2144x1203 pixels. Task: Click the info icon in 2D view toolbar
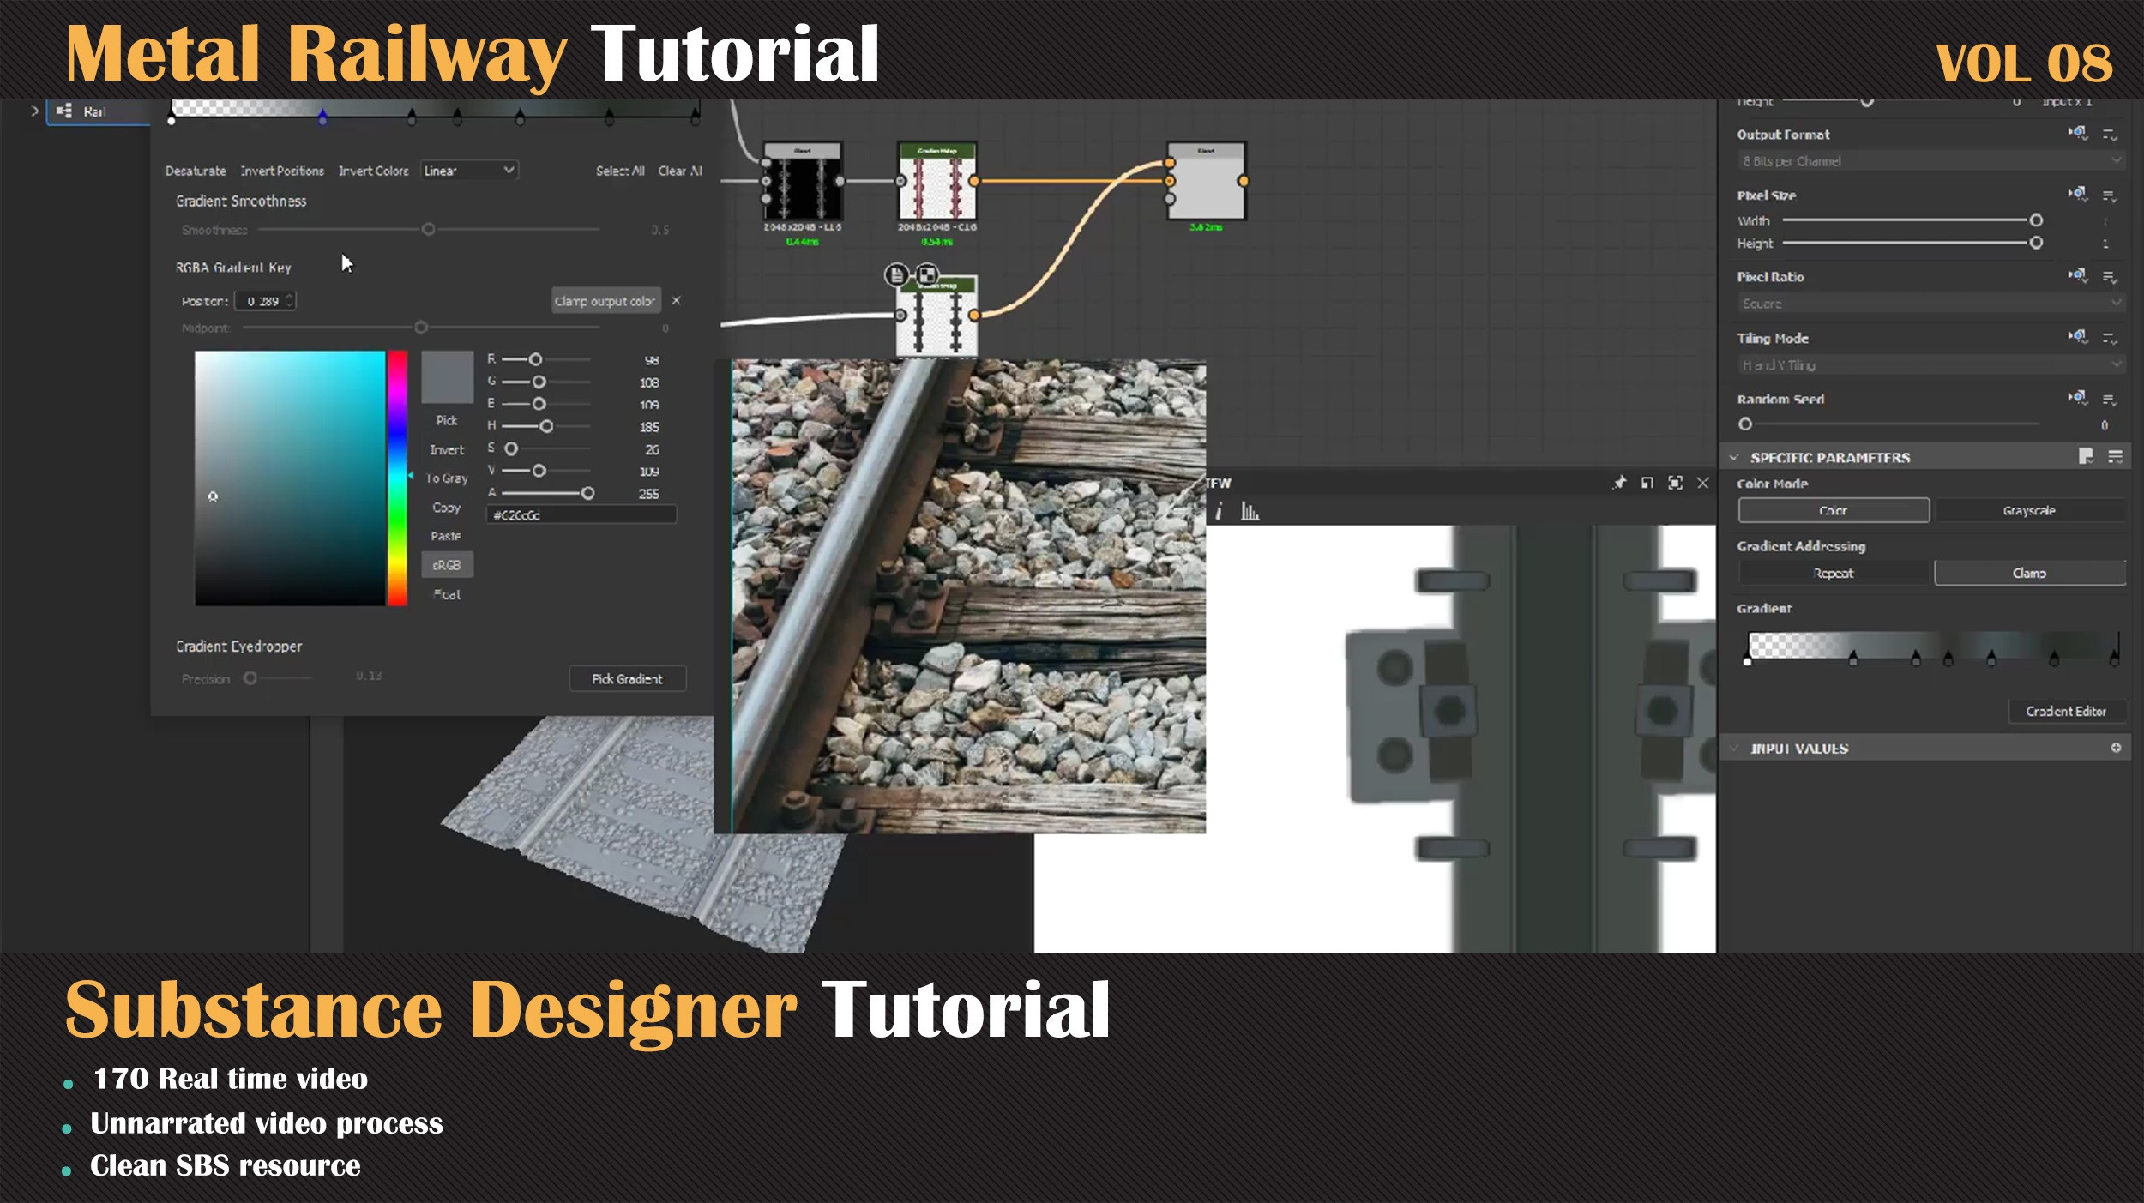click(1219, 512)
